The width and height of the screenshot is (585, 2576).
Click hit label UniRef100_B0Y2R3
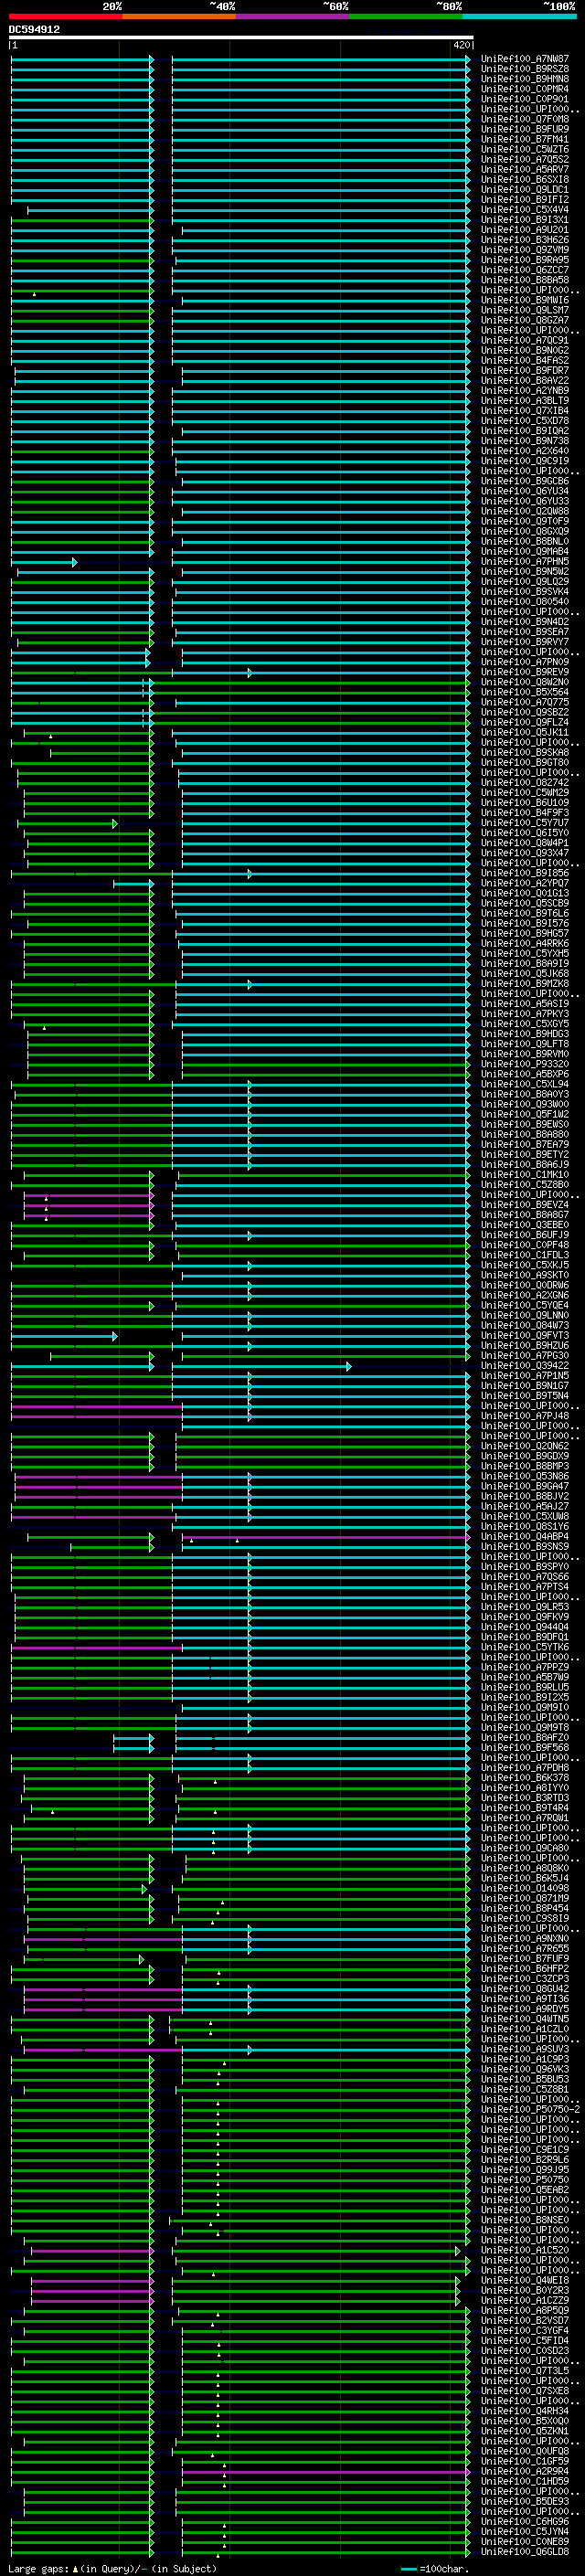tap(524, 2290)
